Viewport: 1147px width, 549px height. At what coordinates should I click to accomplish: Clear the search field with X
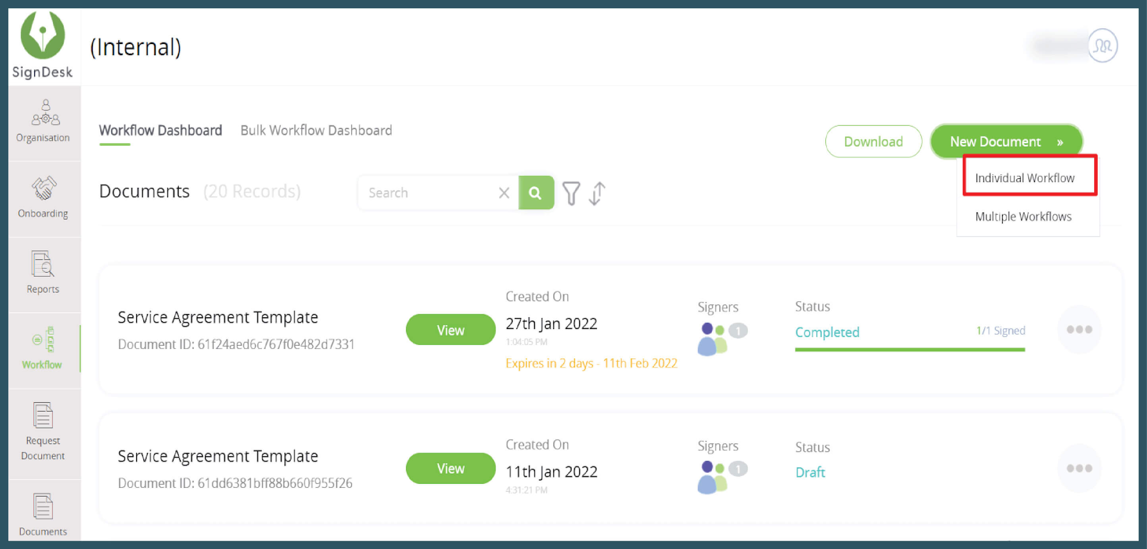point(504,193)
